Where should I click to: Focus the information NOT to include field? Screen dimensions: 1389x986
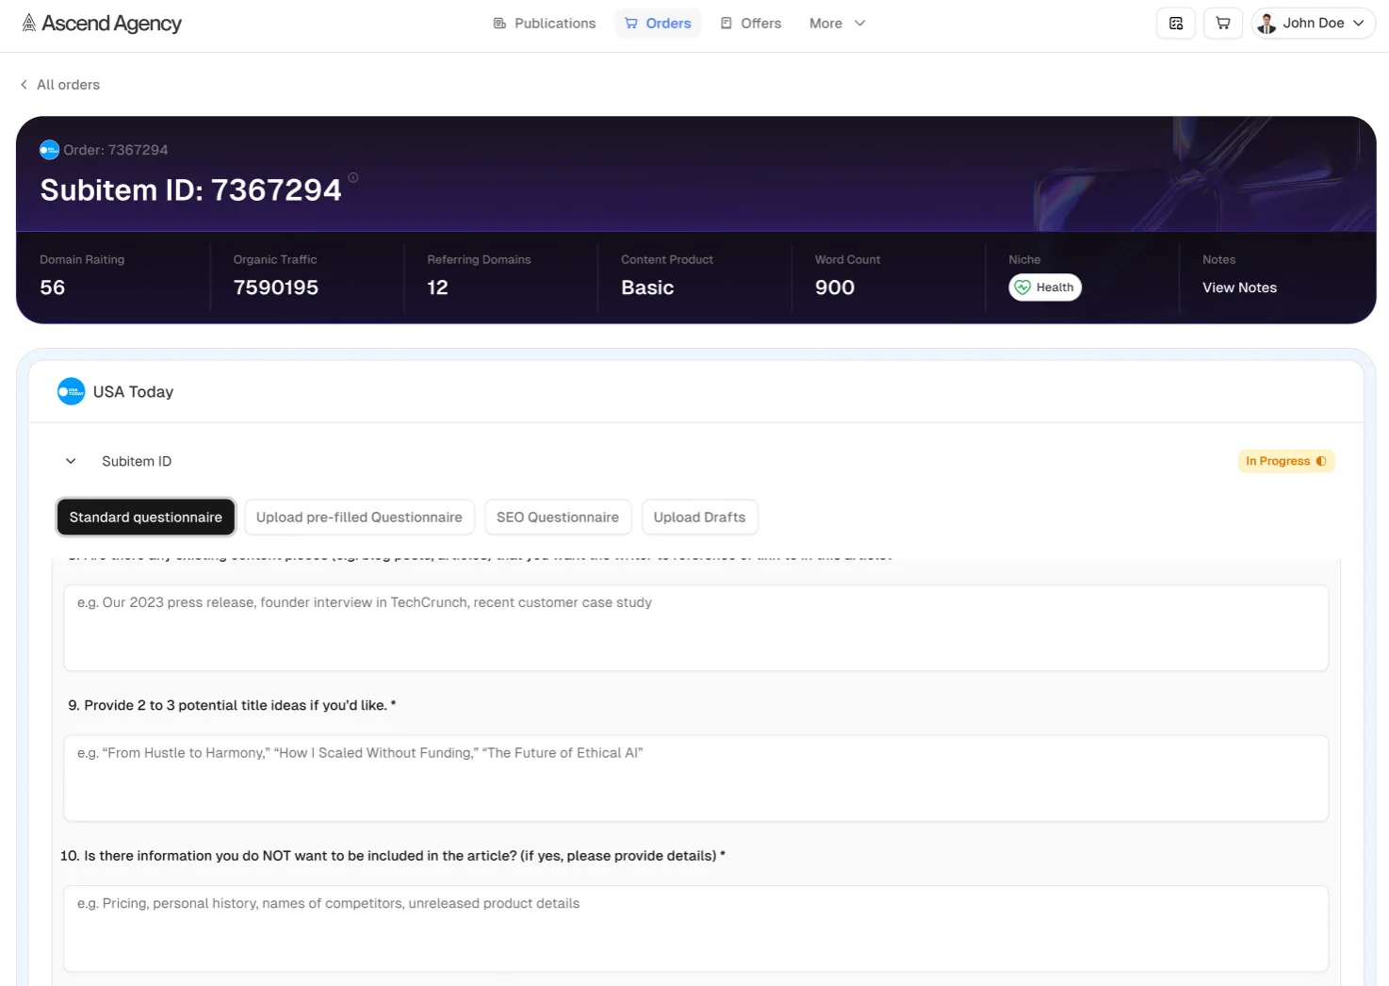[695, 928]
